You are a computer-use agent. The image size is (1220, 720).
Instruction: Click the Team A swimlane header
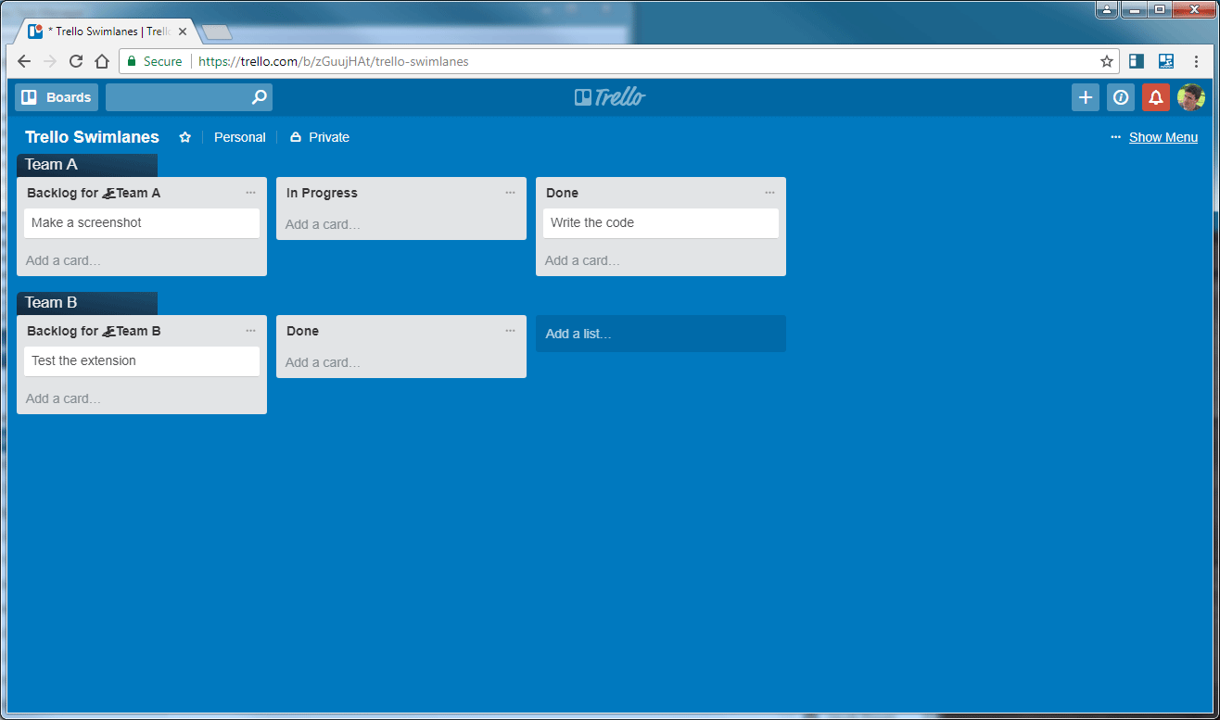(87, 165)
